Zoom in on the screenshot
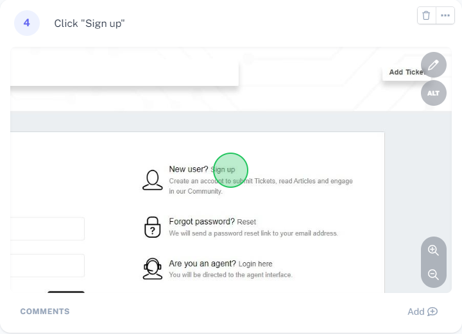462x334 pixels. pos(434,250)
